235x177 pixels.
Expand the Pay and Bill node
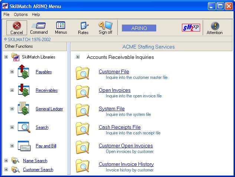[x=12, y=146]
